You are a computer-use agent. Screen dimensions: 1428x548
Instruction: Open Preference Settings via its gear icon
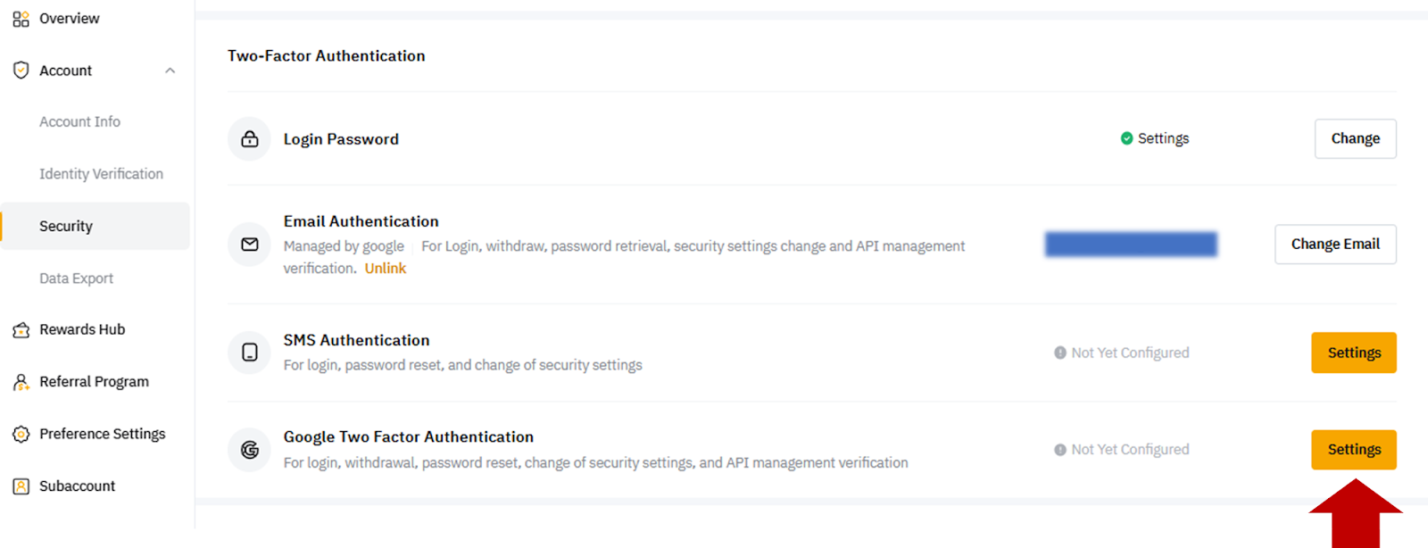point(21,434)
